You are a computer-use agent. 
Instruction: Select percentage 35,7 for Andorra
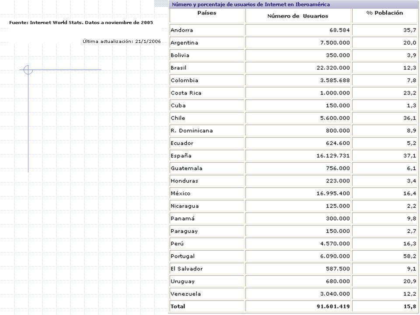point(410,30)
